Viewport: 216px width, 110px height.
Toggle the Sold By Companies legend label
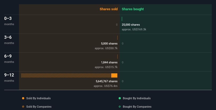39,107
